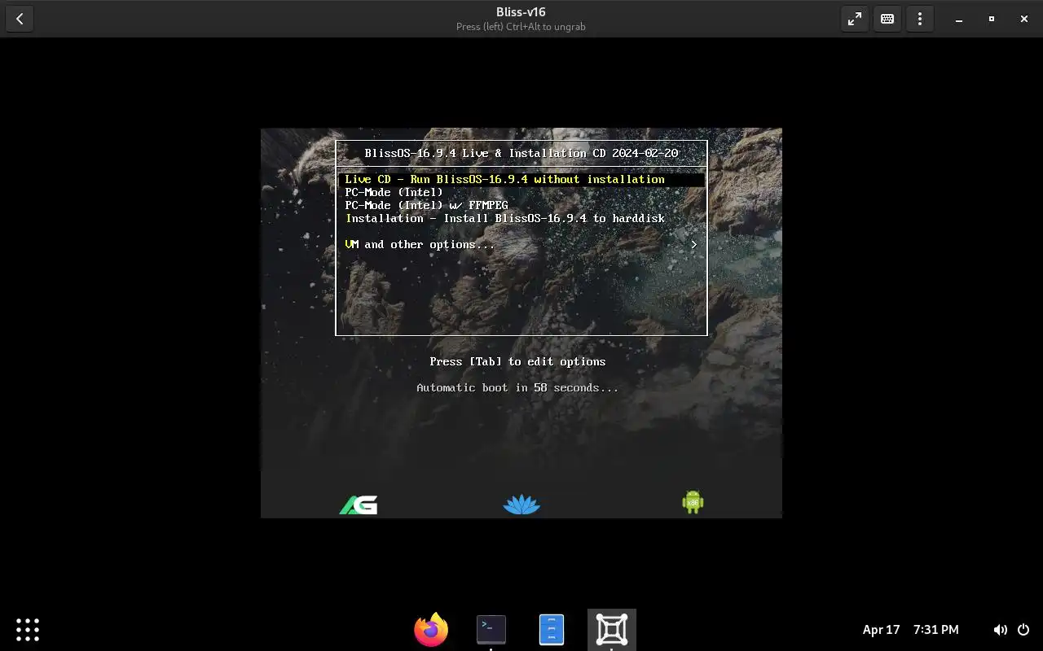Expand submenu arrow beside VM options

coord(693,244)
